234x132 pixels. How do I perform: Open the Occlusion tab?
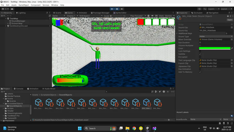[x=197, y=13]
